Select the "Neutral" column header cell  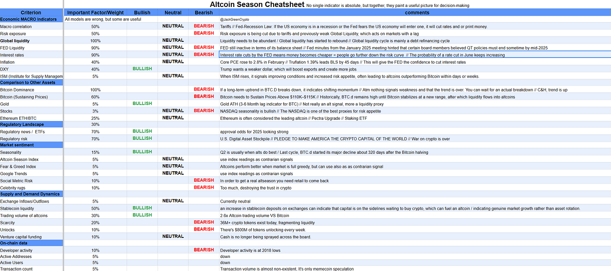(173, 13)
